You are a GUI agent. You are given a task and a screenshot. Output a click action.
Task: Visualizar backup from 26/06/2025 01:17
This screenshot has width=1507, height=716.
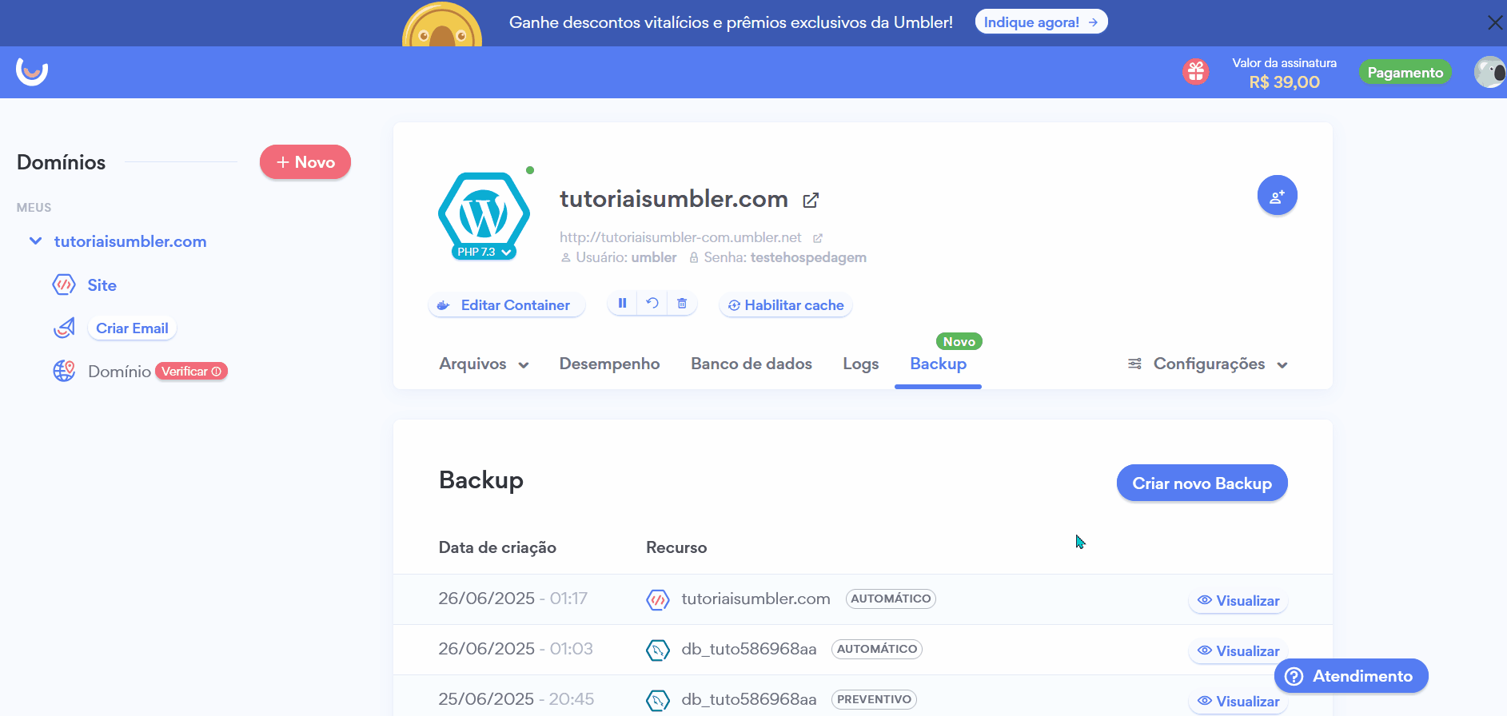pos(1238,601)
